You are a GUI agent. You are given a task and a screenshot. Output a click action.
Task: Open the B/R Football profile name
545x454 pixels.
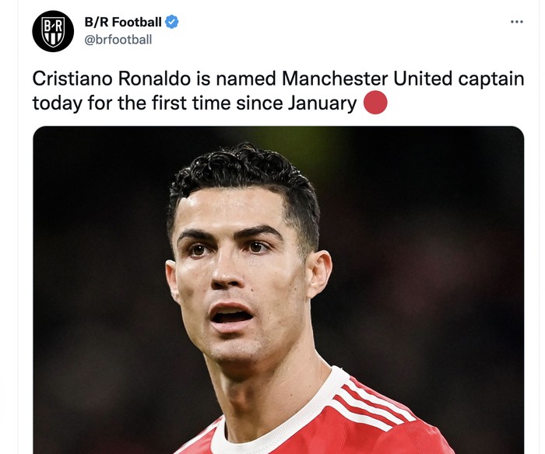(x=123, y=22)
